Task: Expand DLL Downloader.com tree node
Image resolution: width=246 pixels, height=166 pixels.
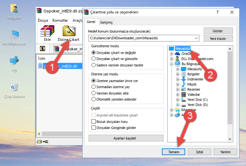Action: point(171,59)
